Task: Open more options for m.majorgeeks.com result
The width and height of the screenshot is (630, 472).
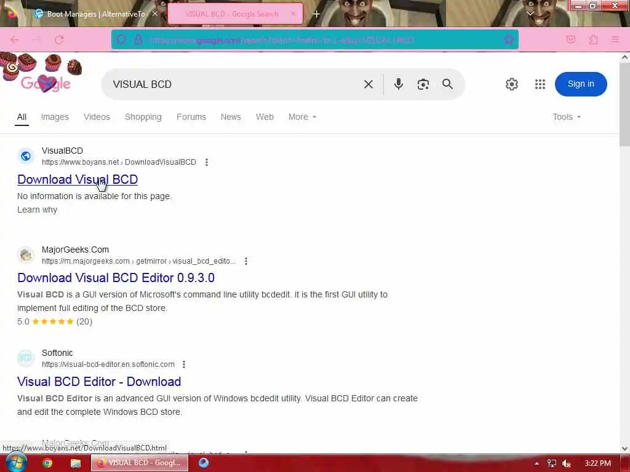Action: pos(246,261)
